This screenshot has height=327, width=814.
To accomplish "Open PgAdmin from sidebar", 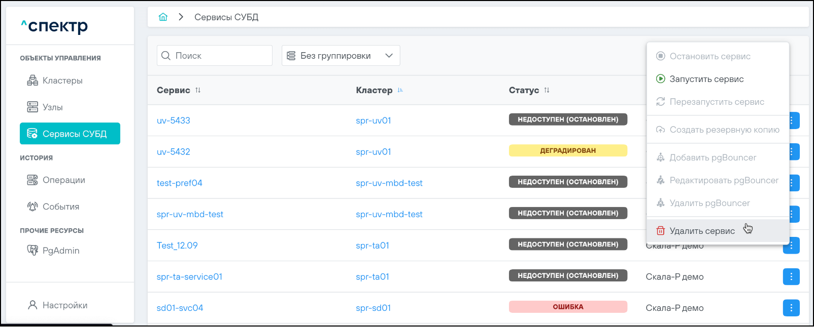I will (x=60, y=251).
